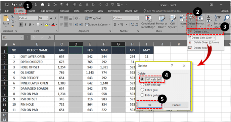Image resolution: width=231 pixels, height=122 pixels.
Task: Switch to the Formulas tab
Action: [64, 11]
